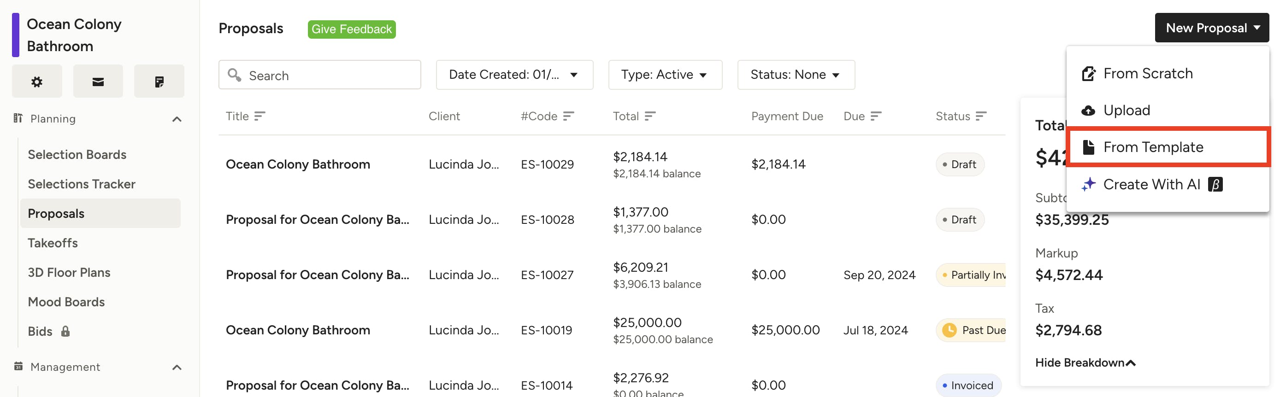Click the Give Feedback button

coord(351,29)
